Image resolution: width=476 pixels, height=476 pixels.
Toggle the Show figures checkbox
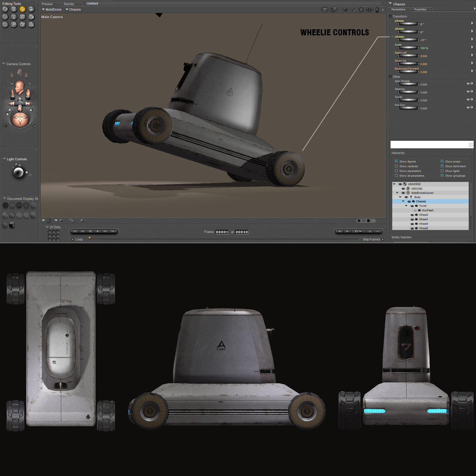click(x=396, y=161)
